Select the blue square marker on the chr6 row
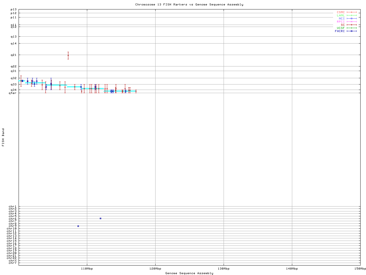Image resolution: width=366 pixels, height=275 pixels. click(x=100, y=218)
